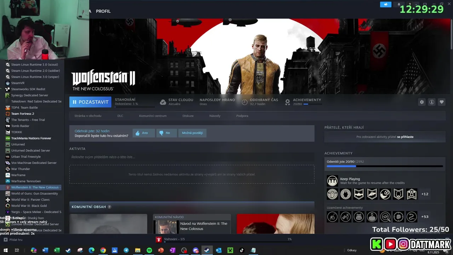The height and width of the screenshot is (255, 453).
Task: Open the locked wheelchair achievement icon
Action: (332, 217)
